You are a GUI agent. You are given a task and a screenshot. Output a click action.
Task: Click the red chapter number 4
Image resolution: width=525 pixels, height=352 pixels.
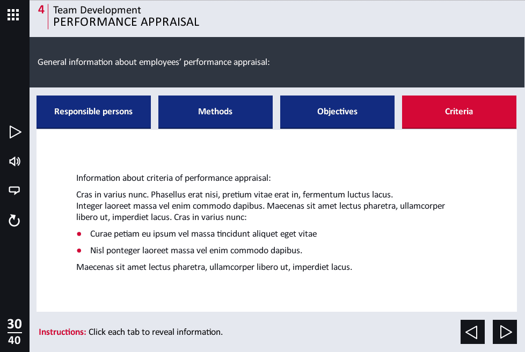point(41,10)
